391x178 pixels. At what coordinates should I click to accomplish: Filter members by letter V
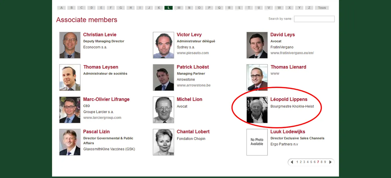pyautogui.click(x=269, y=8)
